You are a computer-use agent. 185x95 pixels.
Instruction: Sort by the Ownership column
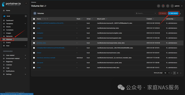[171, 19]
